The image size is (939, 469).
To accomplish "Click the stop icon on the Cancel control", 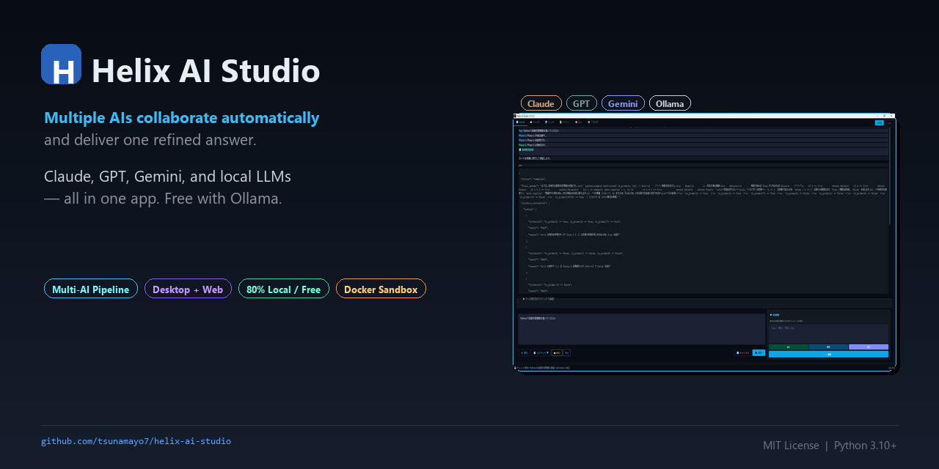I will [739, 352].
